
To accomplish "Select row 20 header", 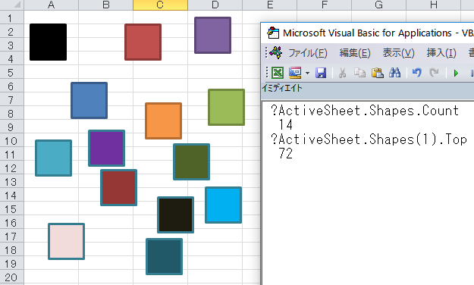I will (x=12, y=277).
